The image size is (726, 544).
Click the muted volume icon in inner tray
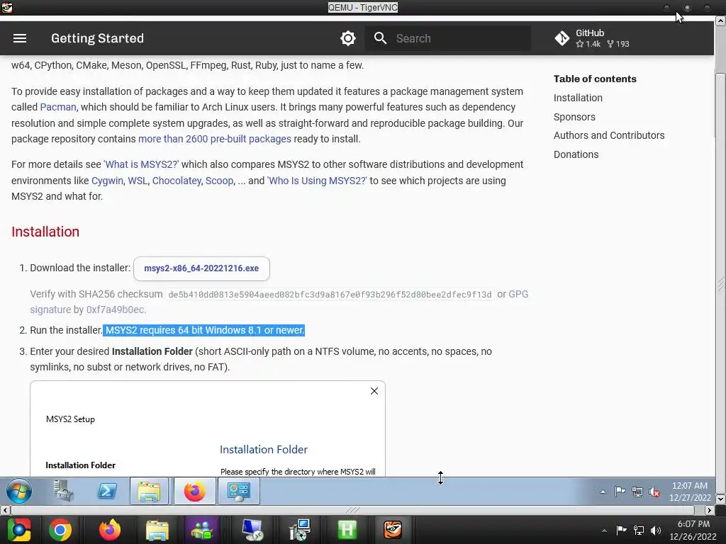click(654, 492)
